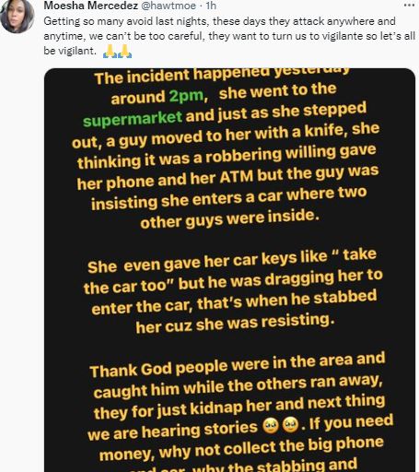Click the second praying hands emoji
The height and width of the screenshot is (472, 419).
click(125, 51)
